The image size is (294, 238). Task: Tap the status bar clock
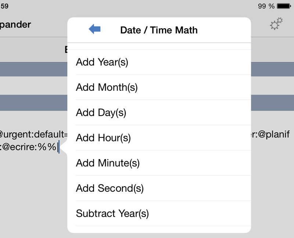click(x=4, y=6)
